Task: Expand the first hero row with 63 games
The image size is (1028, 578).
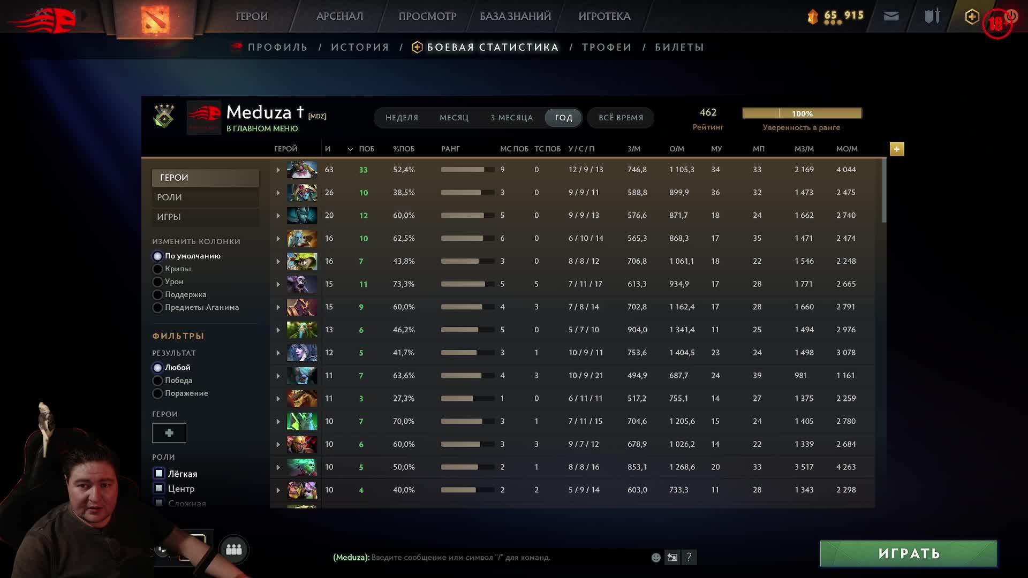Action: (278, 170)
